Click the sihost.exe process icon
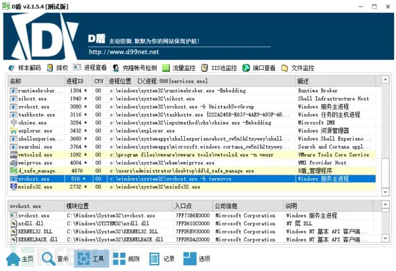The image size is (396, 271). point(13,99)
